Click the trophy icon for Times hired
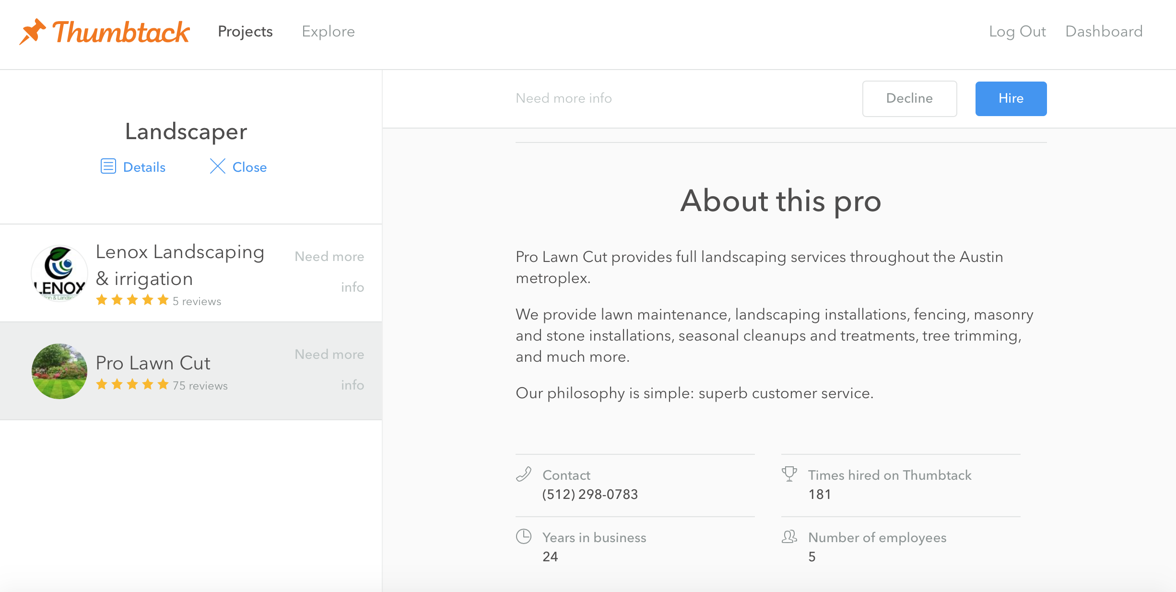Screen dimensions: 1176x592 tap(789, 474)
